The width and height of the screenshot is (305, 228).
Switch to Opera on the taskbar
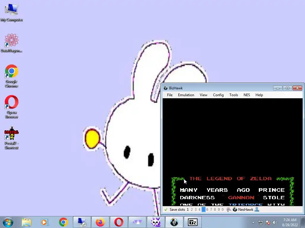click(x=119, y=222)
